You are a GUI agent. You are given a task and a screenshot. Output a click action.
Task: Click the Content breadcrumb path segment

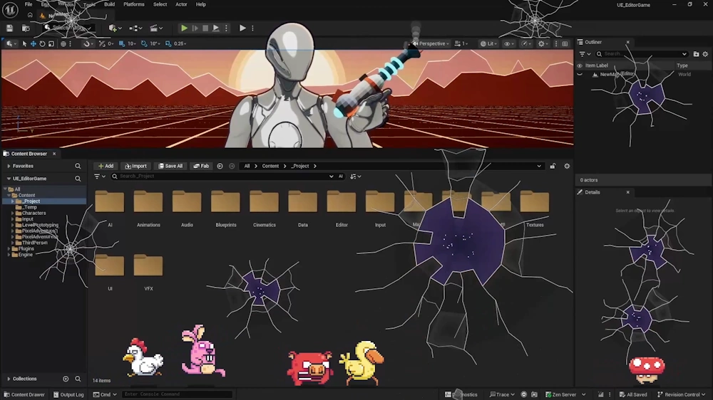(270, 166)
